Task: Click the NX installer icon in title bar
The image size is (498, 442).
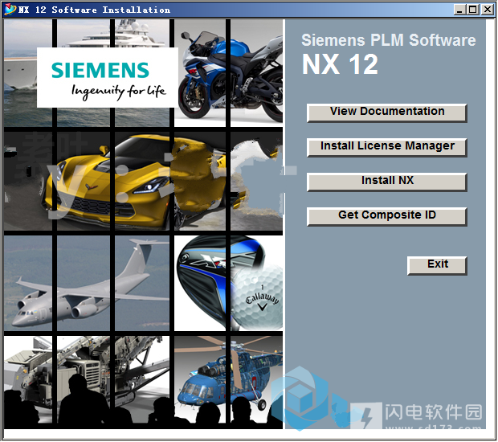Action: (10, 10)
